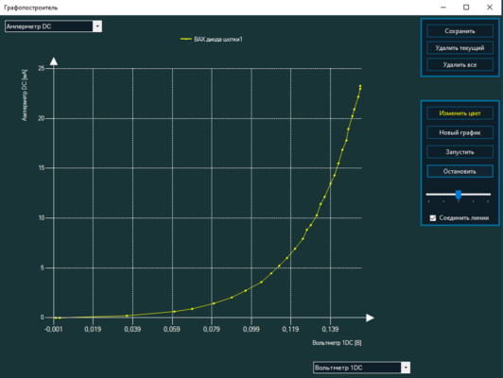Click the Сохранить button

click(460, 31)
